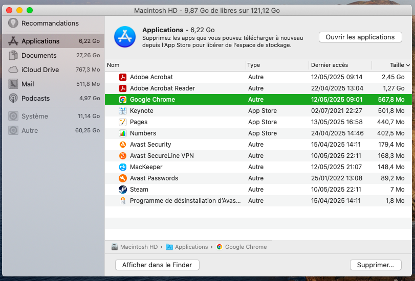The image size is (415, 281).
Task: Click the Pages app icon
Action: click(x=122, y=122)
